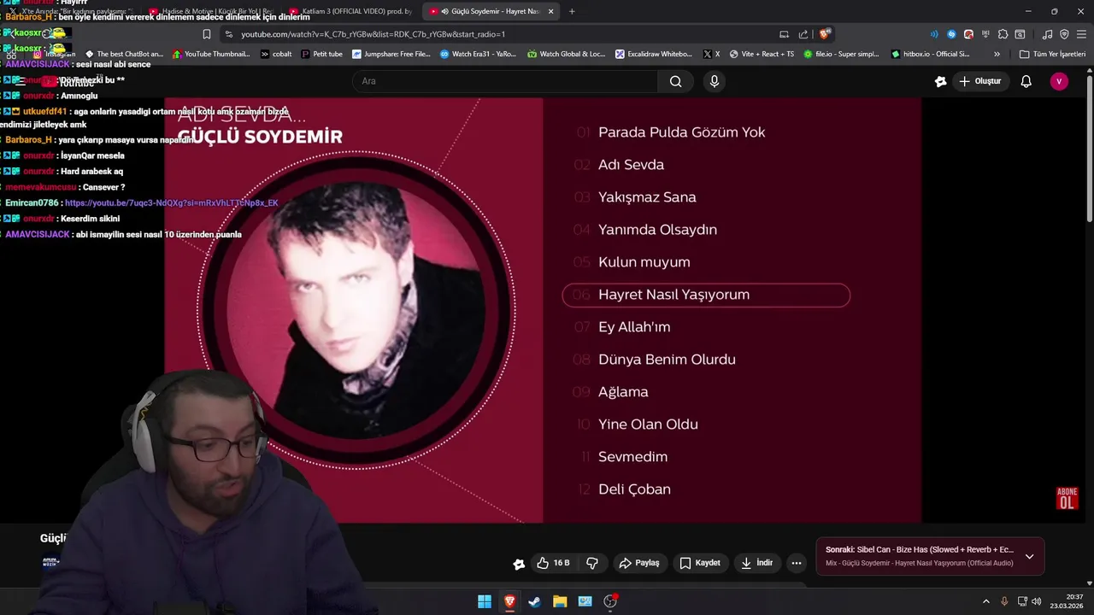Click the browser address bar URL
The width and height of the screenshot is (1094, 615).
coord(373,34)
